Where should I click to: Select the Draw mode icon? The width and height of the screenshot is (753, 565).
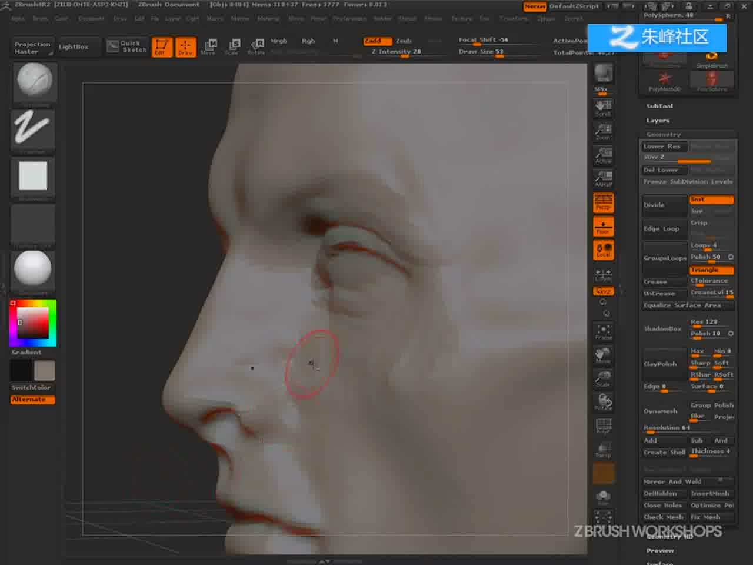(x=185, y=46)
